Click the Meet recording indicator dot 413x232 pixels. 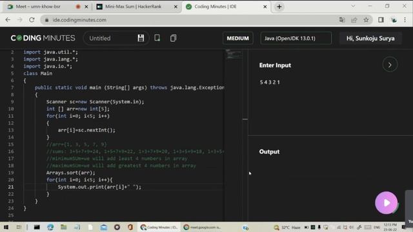[x=77, y=7]
